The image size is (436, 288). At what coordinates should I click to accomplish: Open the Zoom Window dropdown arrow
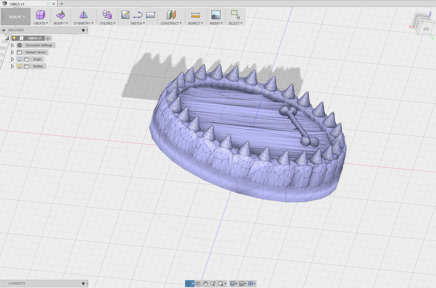pos(225,284)
